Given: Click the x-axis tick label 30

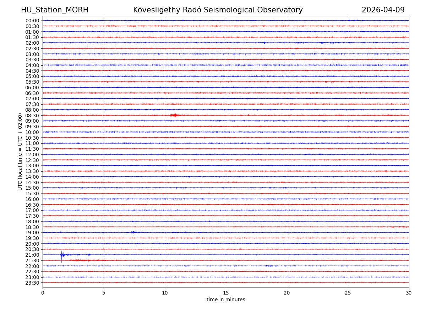Looking at the screenshot, I should pos(409,293).
